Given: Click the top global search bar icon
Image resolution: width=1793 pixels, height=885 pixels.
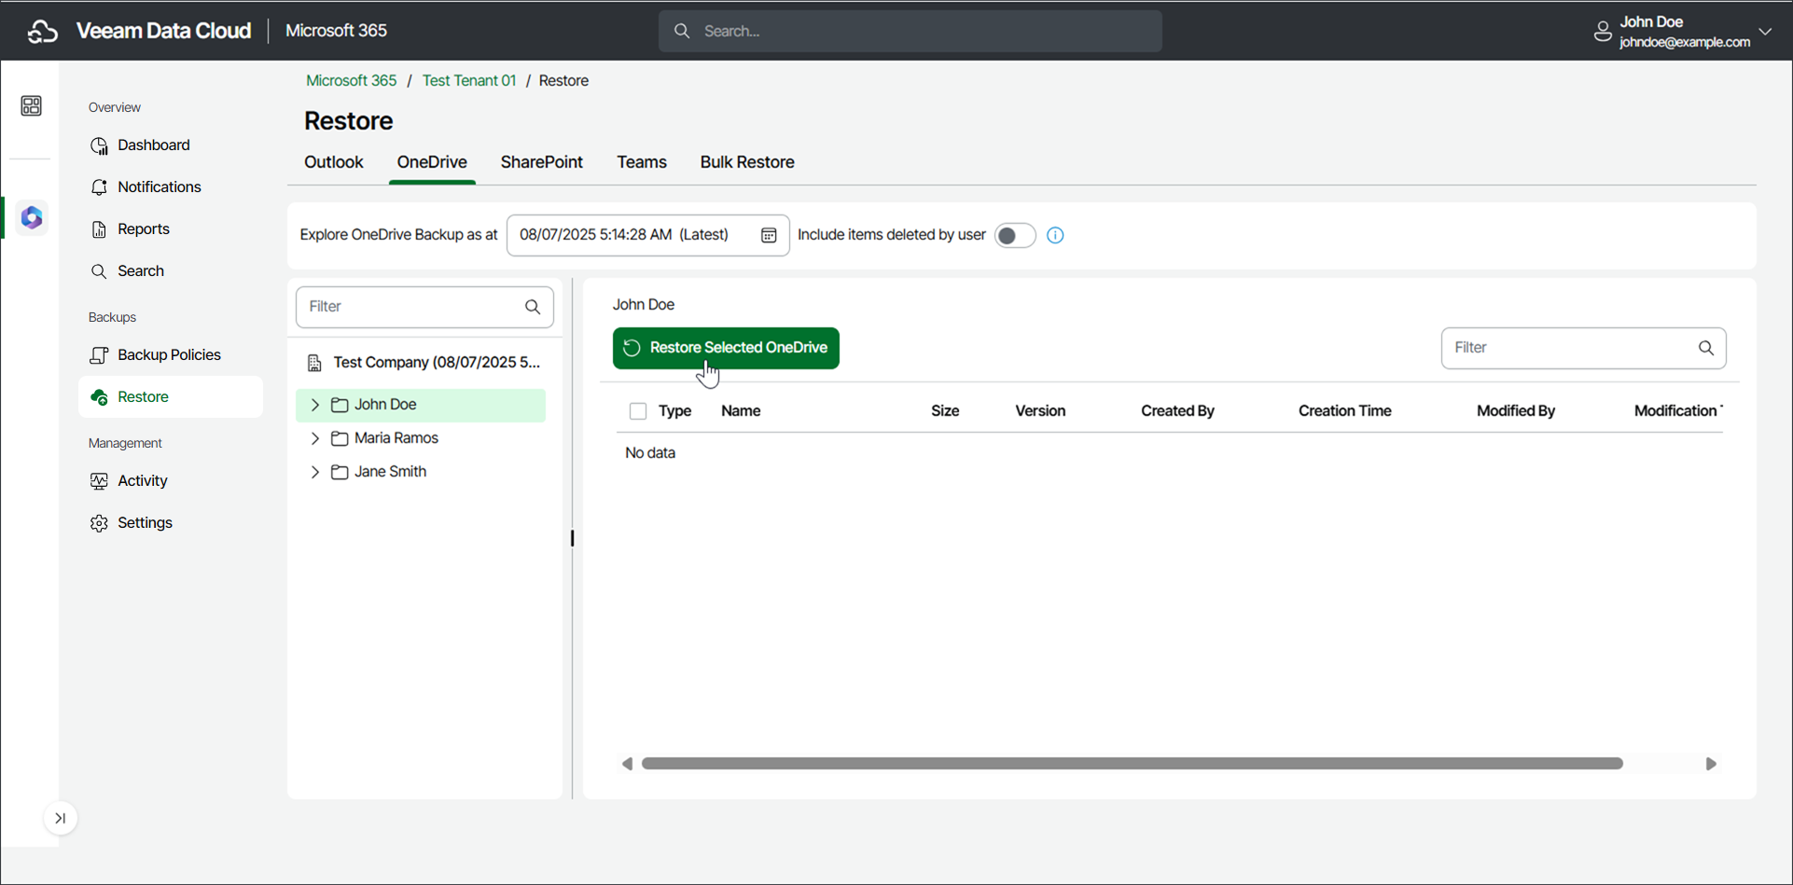Looking at the screenshot, I should coord(682,31).
